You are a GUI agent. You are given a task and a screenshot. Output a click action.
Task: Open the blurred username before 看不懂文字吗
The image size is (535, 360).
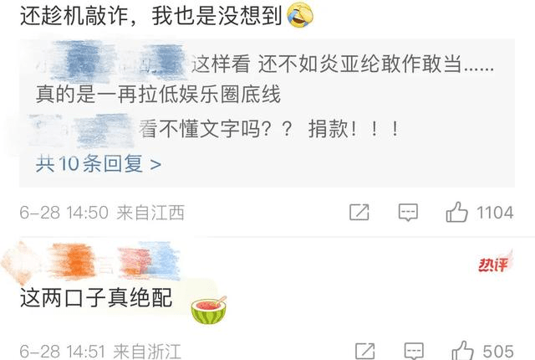pyautogui.click(x=82, y=131)
